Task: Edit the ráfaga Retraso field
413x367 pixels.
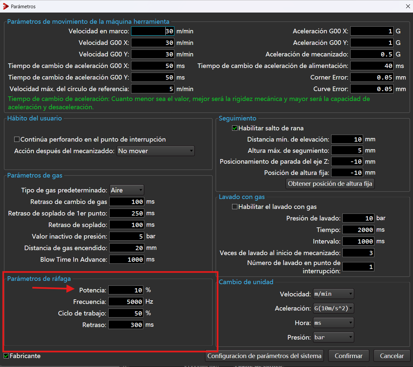Action: point(126,325)
